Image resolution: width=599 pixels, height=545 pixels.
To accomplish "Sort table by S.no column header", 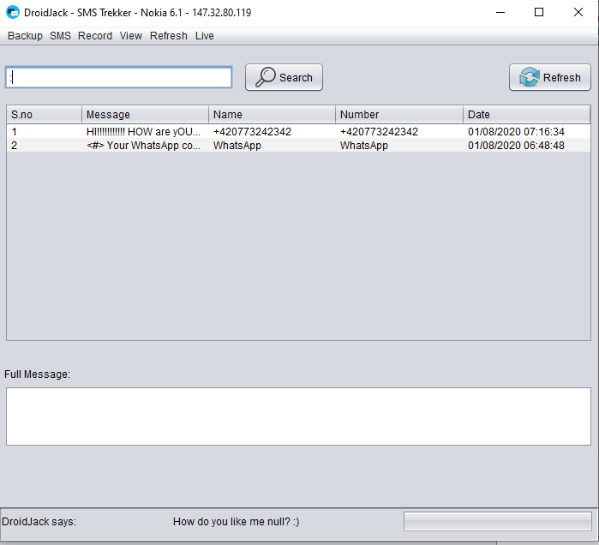I will coord(44,115).
